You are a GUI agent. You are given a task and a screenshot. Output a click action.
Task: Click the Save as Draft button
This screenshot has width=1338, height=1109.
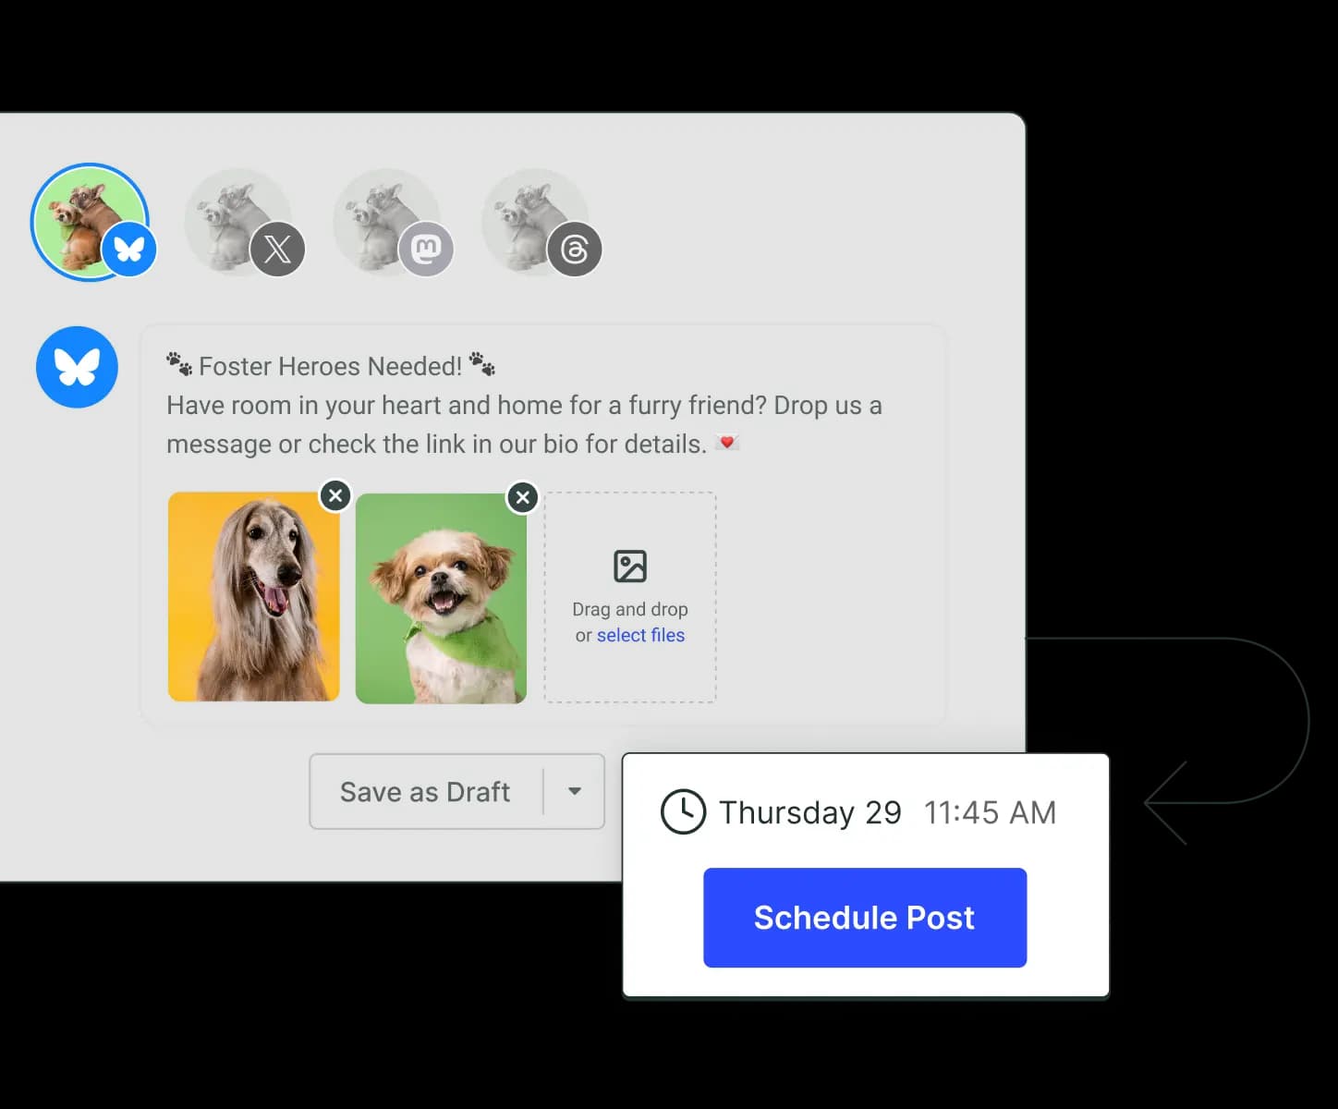[424, 791]
